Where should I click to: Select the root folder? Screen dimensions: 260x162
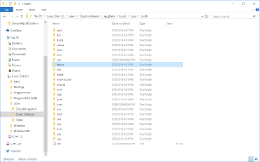(x=118, y=104)
